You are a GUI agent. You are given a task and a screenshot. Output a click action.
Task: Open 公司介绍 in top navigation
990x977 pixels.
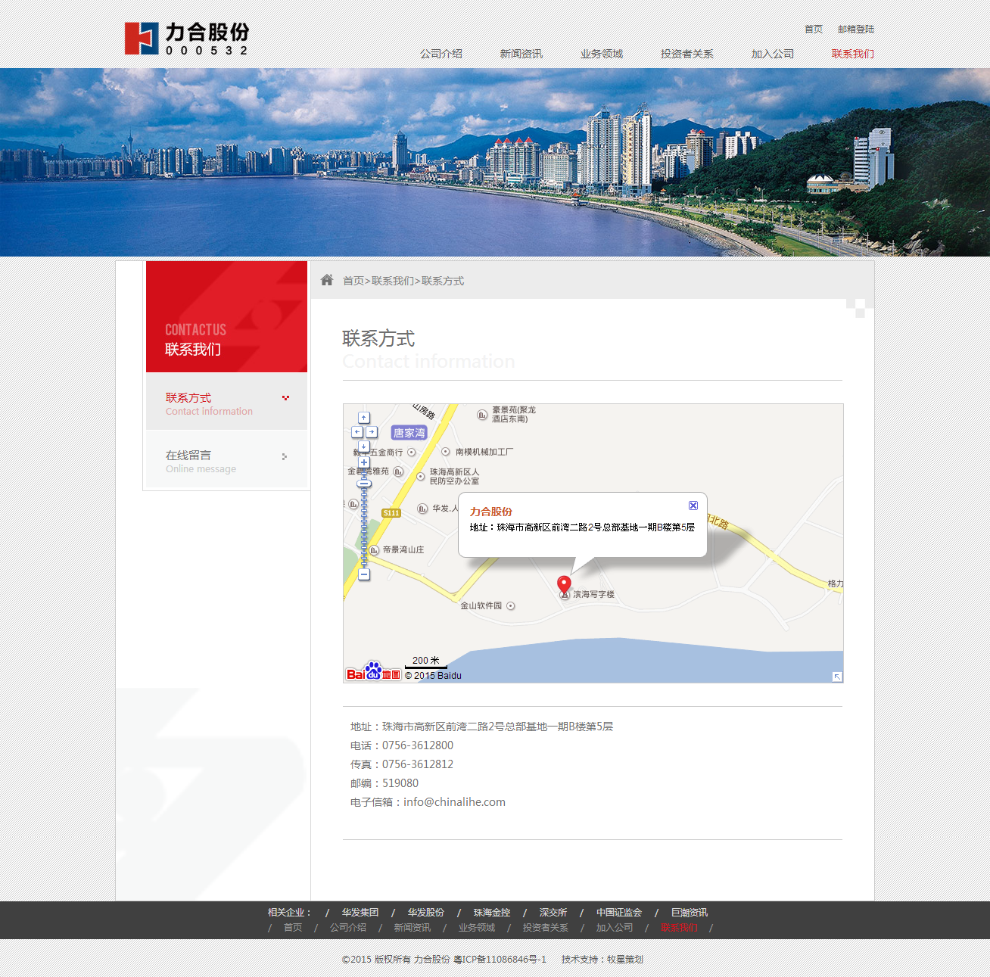pyautogui.click(x=441, y=54)
